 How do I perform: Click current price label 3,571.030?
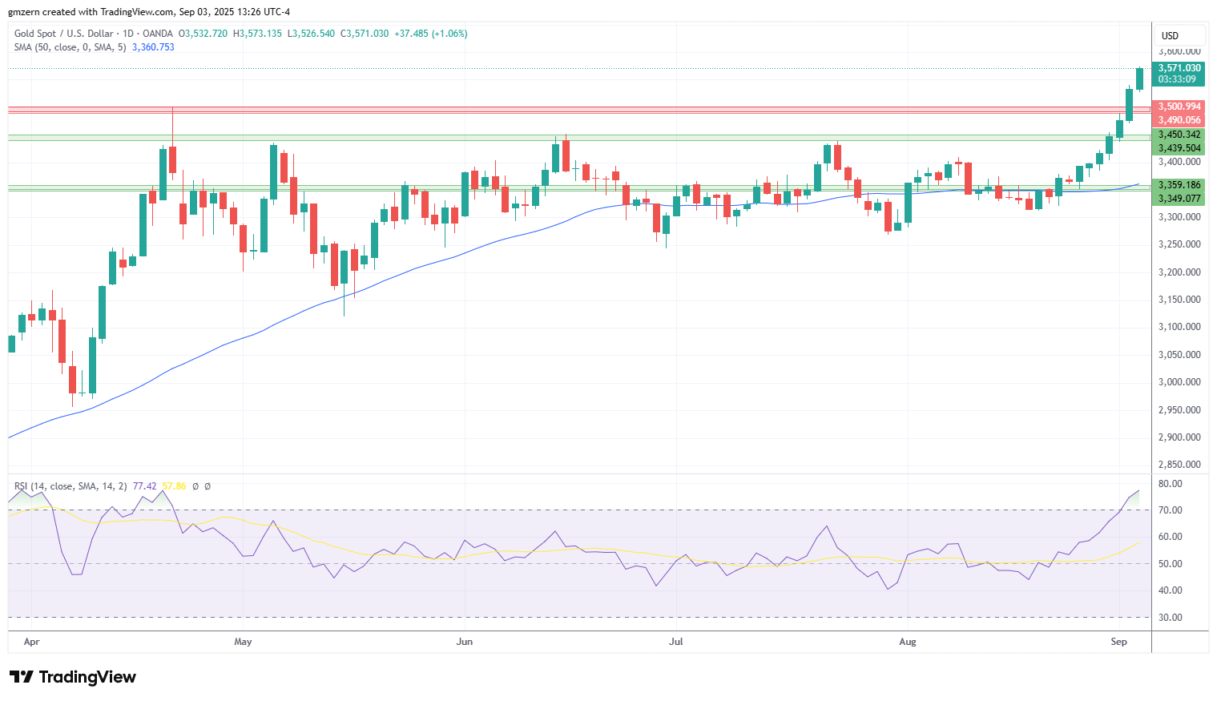(x=1179, y=68)
